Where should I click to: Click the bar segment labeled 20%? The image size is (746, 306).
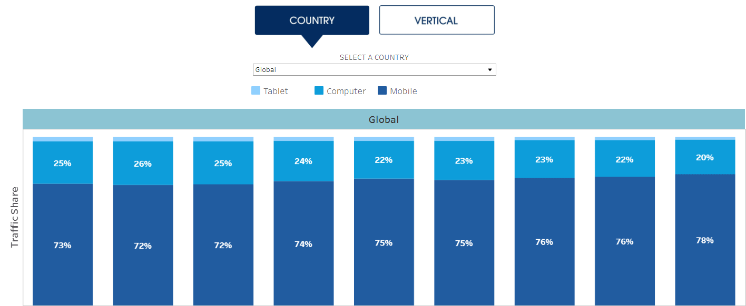coord(705,157)
